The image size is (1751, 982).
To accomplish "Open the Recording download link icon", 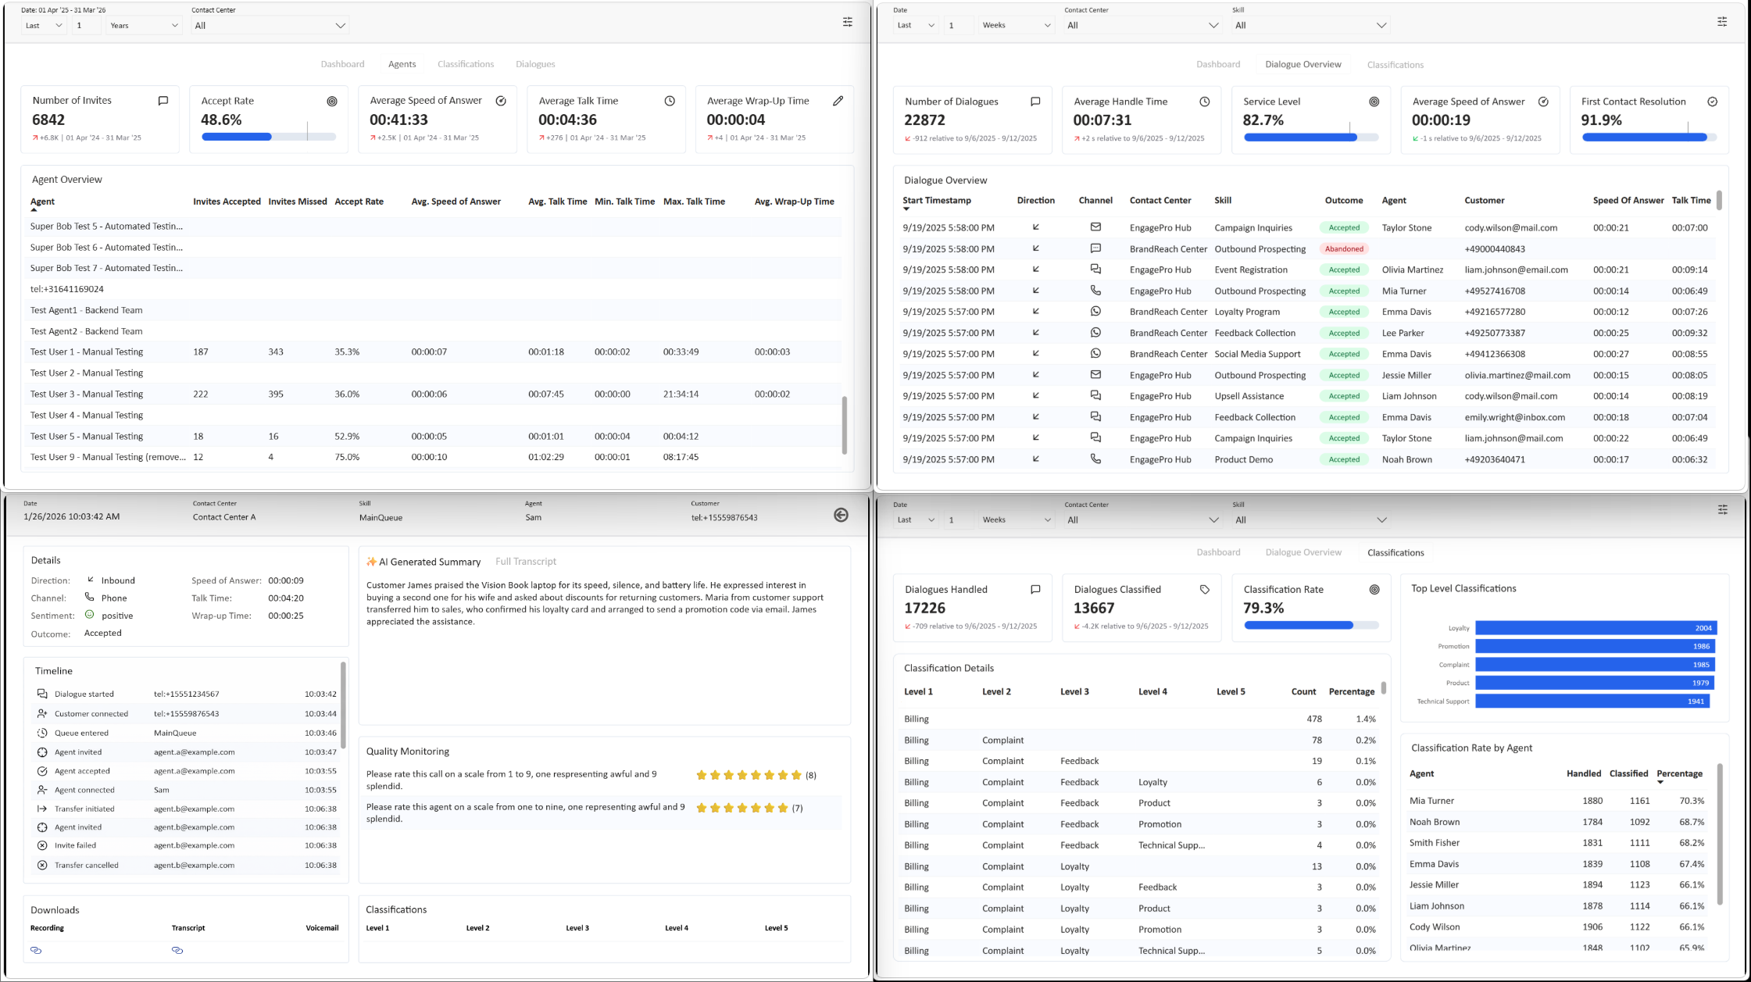I will pyautogui.click(x=36, y=950).
